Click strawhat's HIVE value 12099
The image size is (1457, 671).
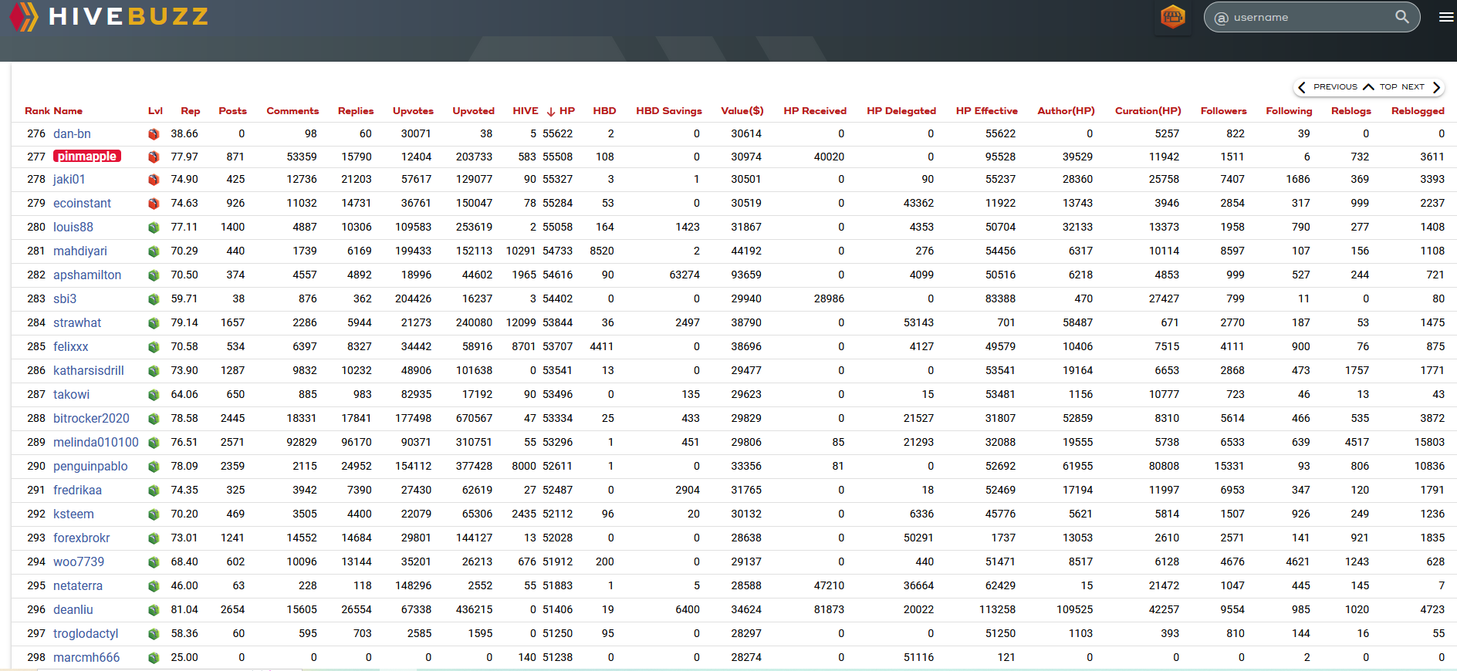[521, 323]
